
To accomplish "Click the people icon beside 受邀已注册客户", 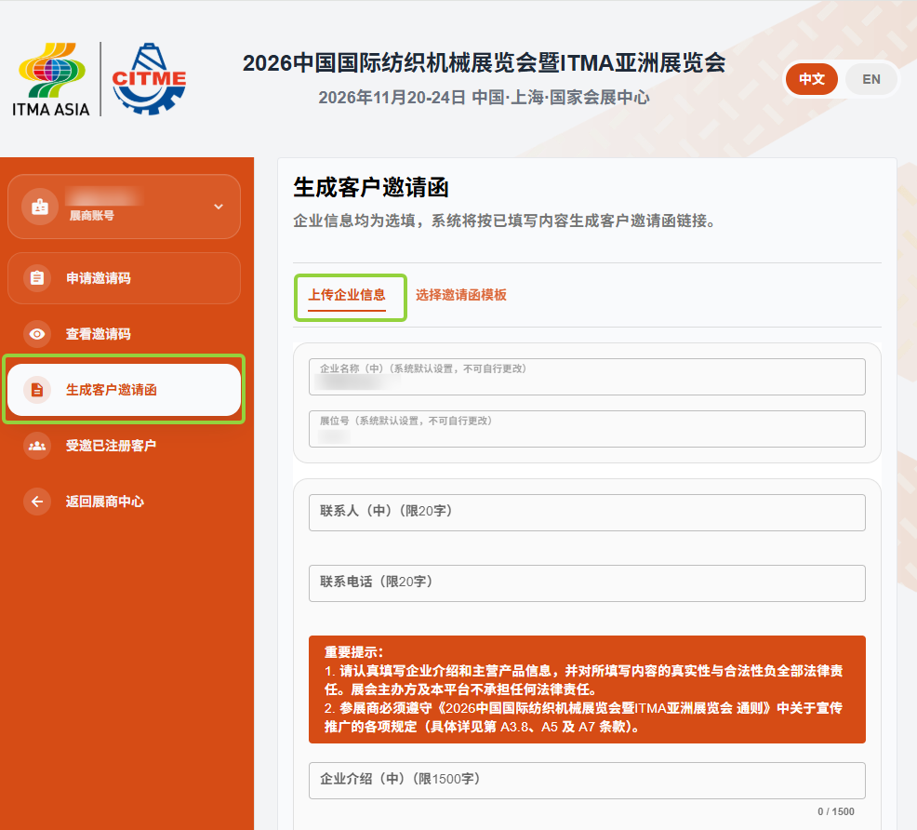I will (37, 446).
